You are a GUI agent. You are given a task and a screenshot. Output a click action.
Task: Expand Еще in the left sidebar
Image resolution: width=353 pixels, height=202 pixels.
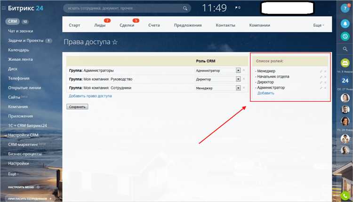(x=13, y=174)
